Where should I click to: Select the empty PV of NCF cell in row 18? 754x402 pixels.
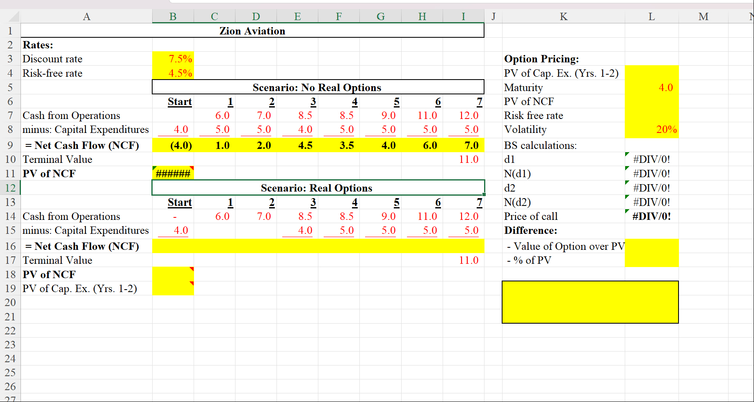(173, 274)
